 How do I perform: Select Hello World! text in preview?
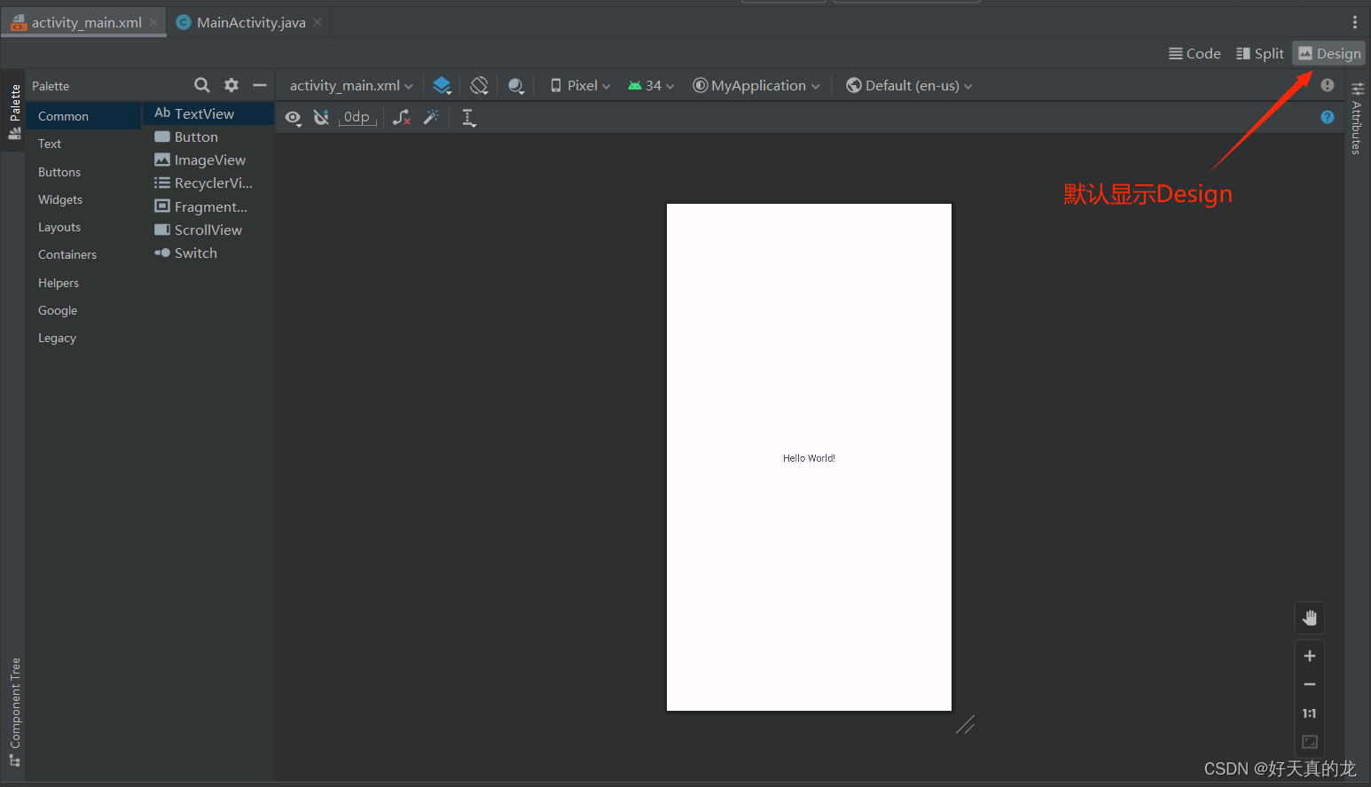809,458
